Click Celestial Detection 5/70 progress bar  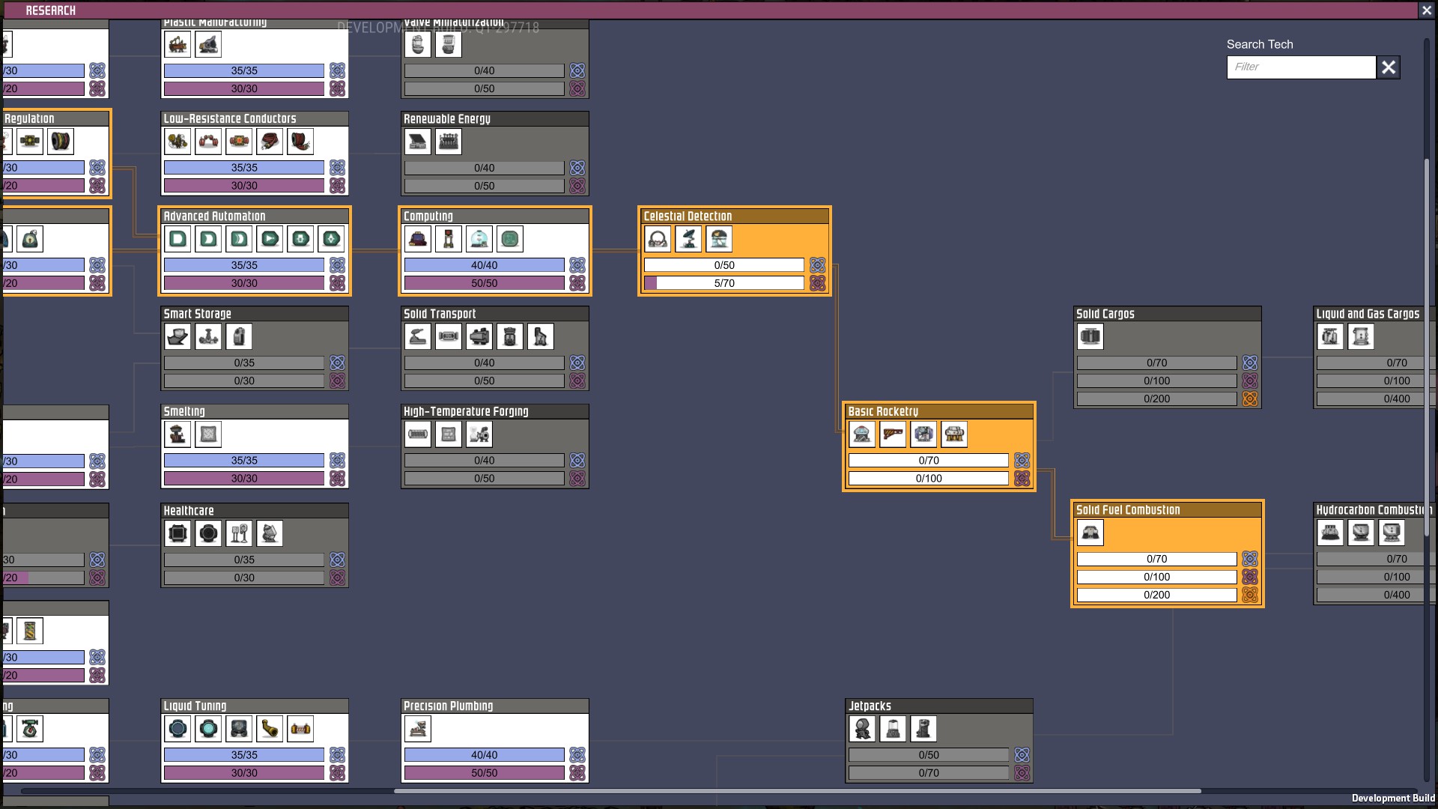click(x=723, y=283)
